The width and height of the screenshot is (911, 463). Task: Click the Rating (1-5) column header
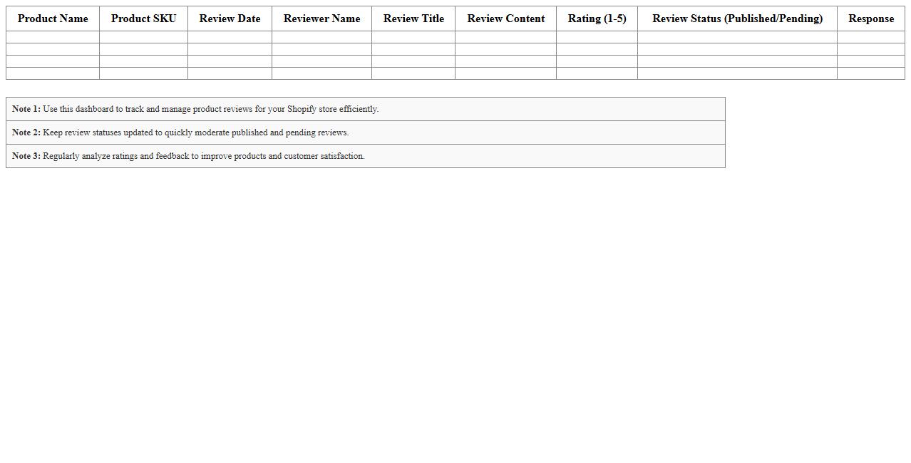click(597, 19)
